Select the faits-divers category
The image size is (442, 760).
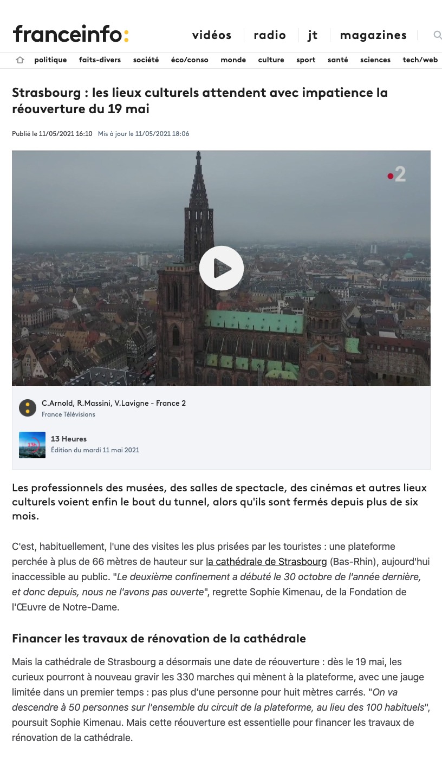pos(100,60)
